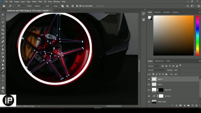201x113 pixels.
Task: Open the Color panel menu
Action: [x=200, y=12]
